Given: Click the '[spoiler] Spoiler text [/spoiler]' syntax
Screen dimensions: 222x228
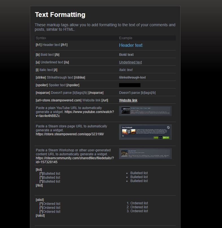Looking at the screenshot, I should pos(58,85).
